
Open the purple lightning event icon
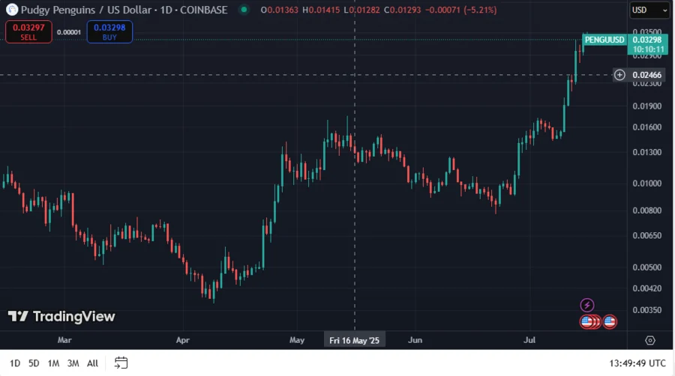point(587,305)
